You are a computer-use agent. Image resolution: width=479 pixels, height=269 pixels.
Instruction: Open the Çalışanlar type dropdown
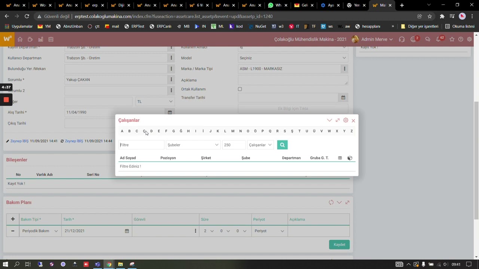[260, 145]
